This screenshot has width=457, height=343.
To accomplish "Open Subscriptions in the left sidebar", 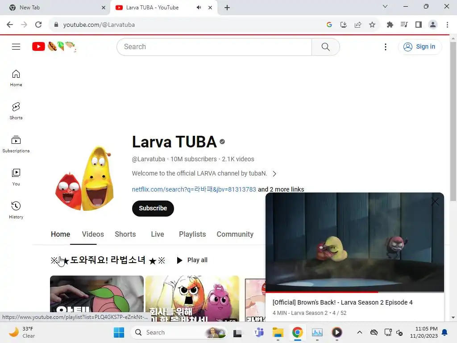I will coord(16,144).
